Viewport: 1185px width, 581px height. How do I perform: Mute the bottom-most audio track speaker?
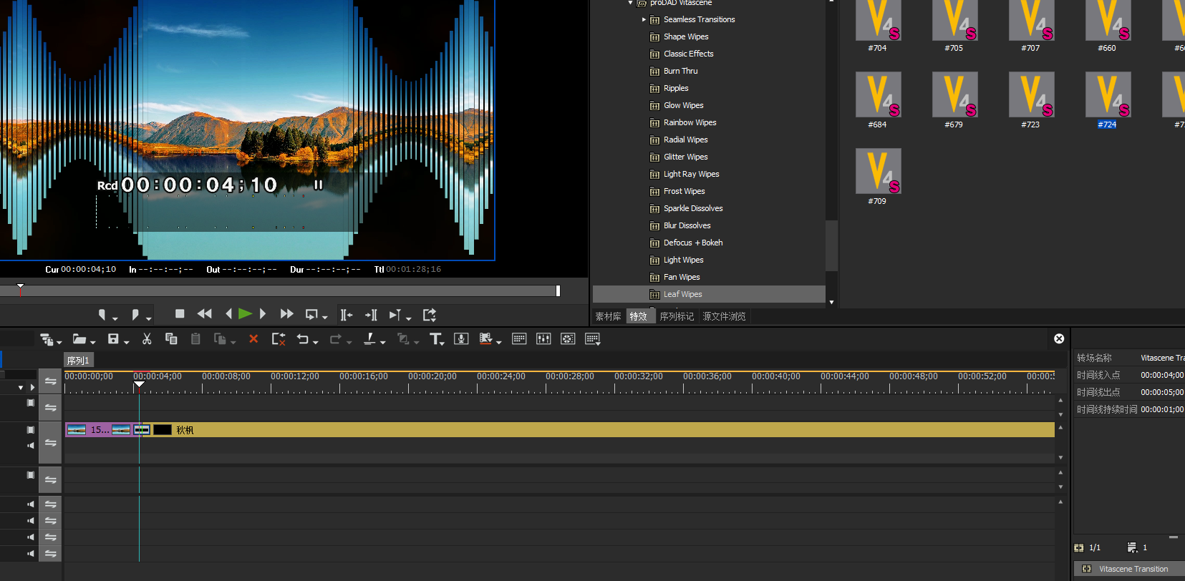31,553
